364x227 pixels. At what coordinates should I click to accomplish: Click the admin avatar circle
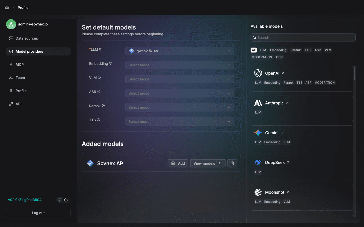pyautogui.click(x=11, y=24)
